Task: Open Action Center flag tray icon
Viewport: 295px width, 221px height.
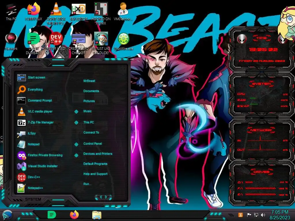Action: click(x=249, y=215)
